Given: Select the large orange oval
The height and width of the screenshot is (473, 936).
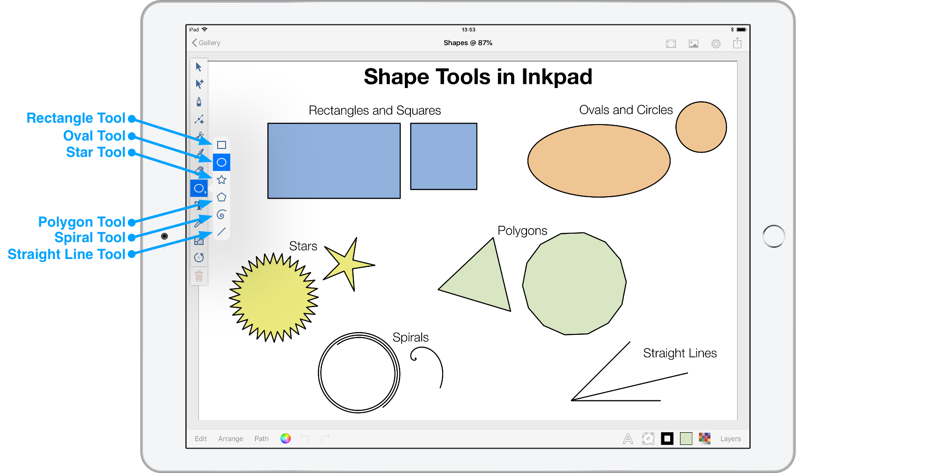Looking at the screenshot, I should click(599, 161).
